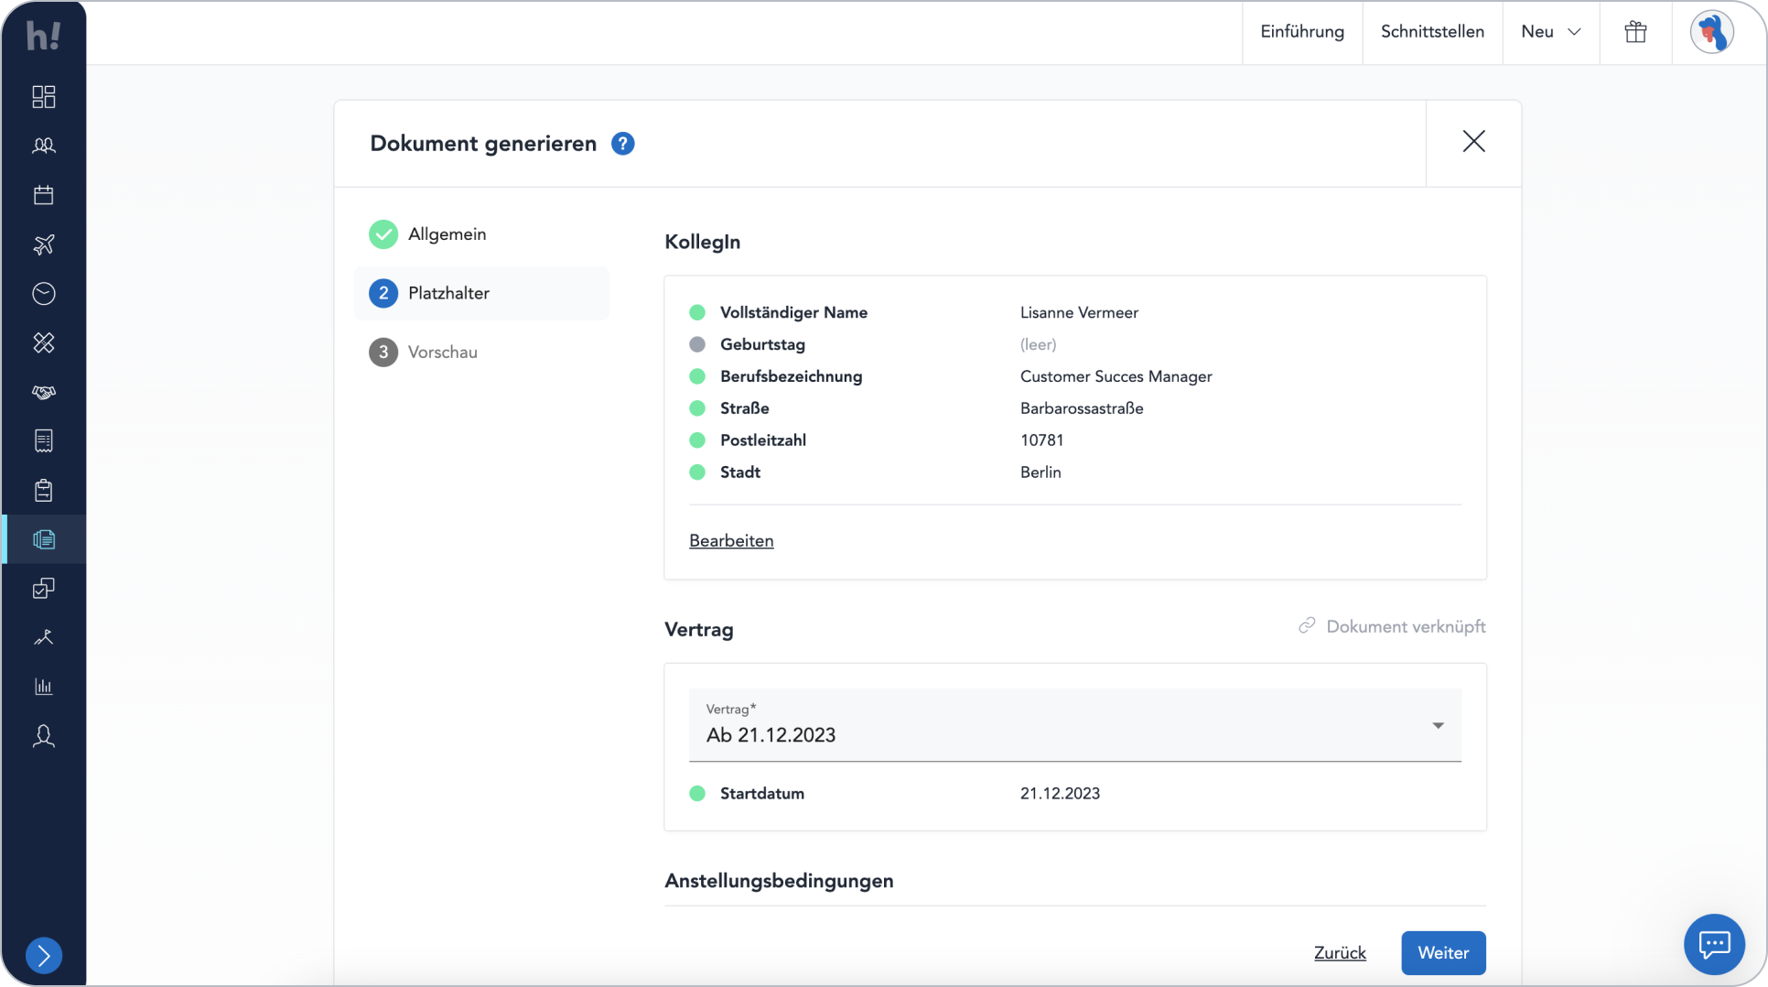Click the Bearbeiten link
1768x987 pixels.
[730, 541]
